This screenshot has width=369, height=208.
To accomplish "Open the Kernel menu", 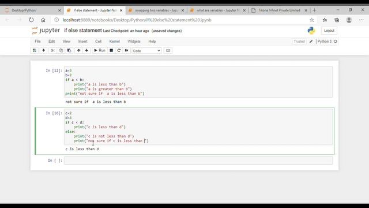I will pos(115,41).
